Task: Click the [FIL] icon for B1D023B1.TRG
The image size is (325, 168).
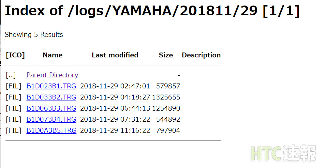Action: [13, 86]
